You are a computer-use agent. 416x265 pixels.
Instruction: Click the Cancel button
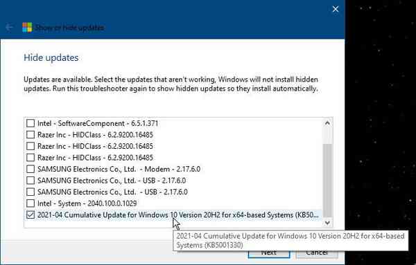tap(317, 253)
